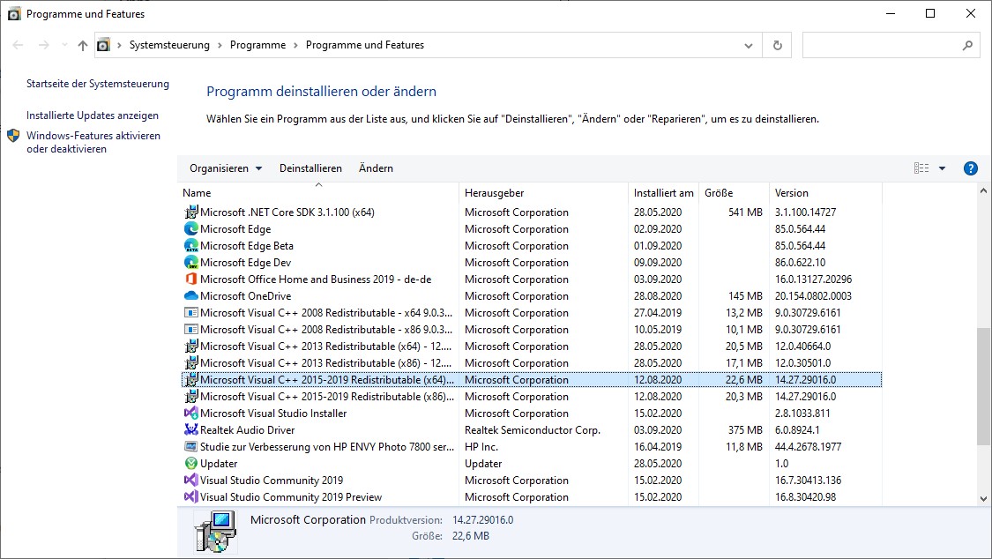Select Visual Studio Community 2019 Preview name

(291, 497)
